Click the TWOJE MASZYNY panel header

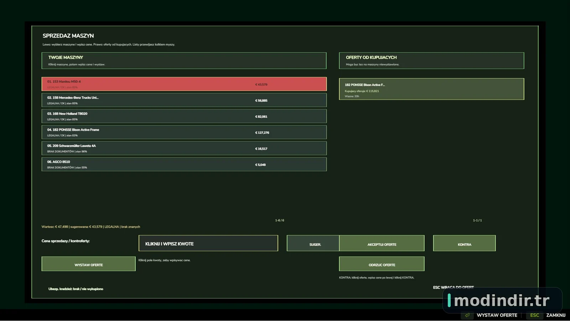[184, 61]
